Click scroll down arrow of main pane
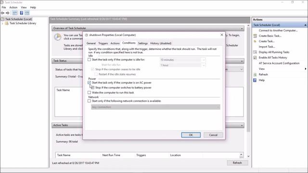The width and height of the screenshot is (308, 173). pyautogui.click(x=248, y=156)
